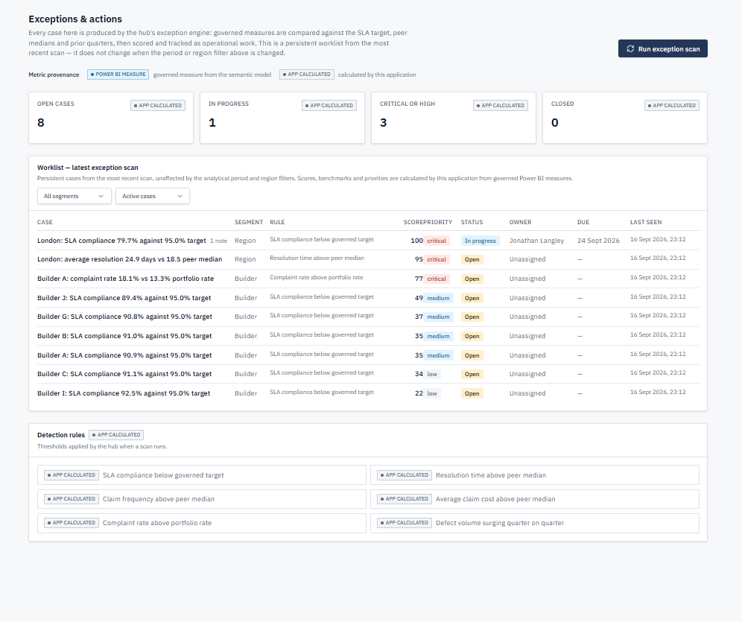Image resolution: width=742 pixels, height=622 pixels.
Task: Select rule Complaint rate above portfolio rate
Action: coord(202,523)
